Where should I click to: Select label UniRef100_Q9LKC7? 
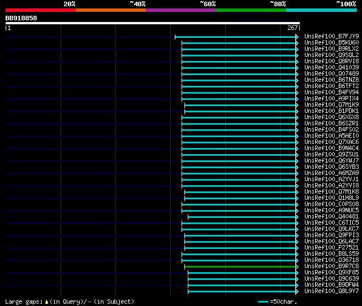pyautogui.click(x=331, y=229)
